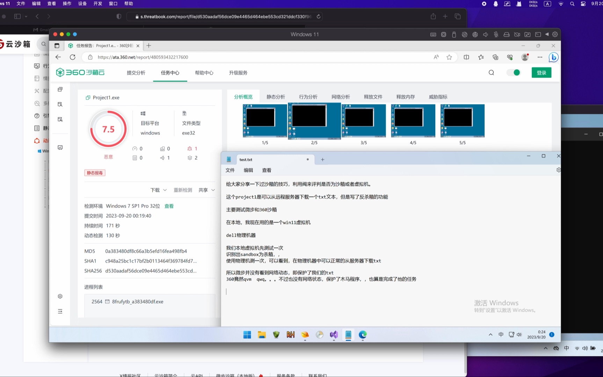Click the USB device icon in VM titlebar
Viewport: 603px width, 377px height.
click(x=454, y=35)
